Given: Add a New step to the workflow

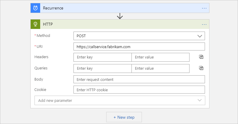Looking at the screenshot, I should click(124, 117).
